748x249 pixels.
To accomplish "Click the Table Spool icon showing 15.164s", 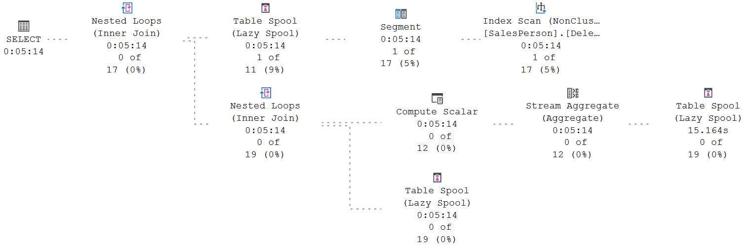I will (x=708, y=93).
